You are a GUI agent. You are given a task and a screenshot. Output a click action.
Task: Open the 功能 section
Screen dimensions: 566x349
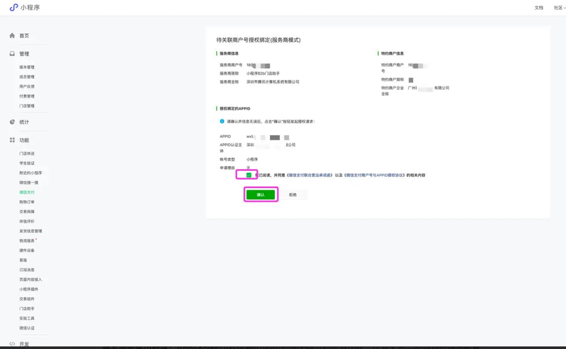[x=24, y=140]
